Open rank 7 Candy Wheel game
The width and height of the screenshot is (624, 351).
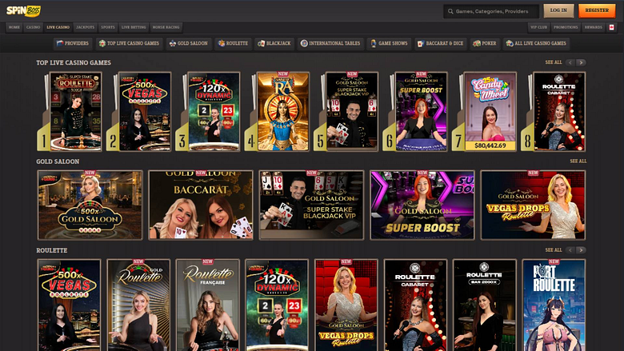pyautogui.click(x=490, y=111)
